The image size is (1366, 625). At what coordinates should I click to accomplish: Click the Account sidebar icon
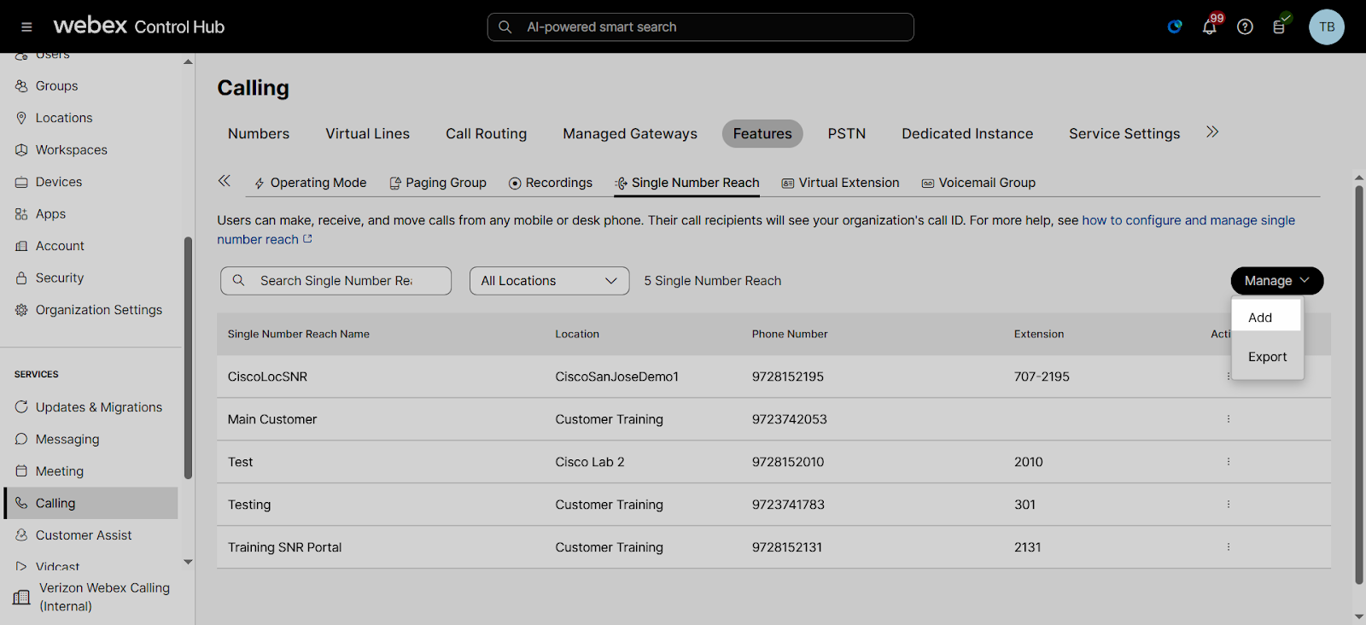[21, 246]
